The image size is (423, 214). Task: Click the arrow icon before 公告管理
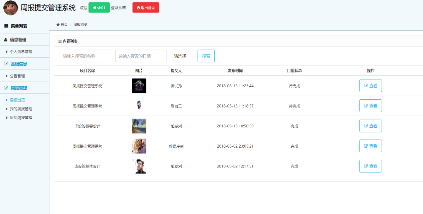coord(7,76)
